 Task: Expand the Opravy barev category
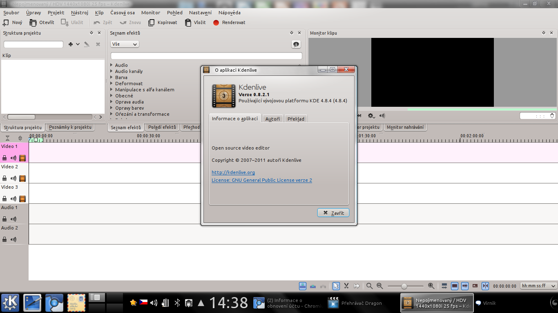click(x=112, y=108)
